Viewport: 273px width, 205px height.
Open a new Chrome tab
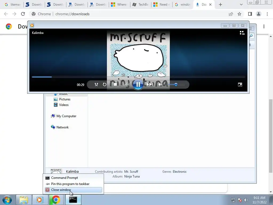coord(220,5)
